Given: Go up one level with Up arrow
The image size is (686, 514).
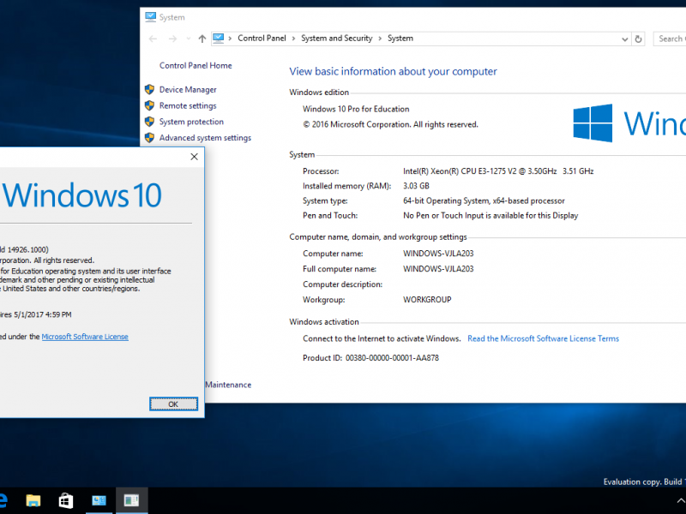Looking at the screenshot, I should point(202,39).
